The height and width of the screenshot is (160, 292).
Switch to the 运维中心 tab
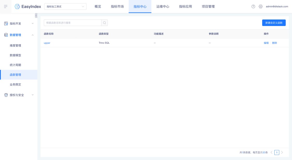[163, 6]
